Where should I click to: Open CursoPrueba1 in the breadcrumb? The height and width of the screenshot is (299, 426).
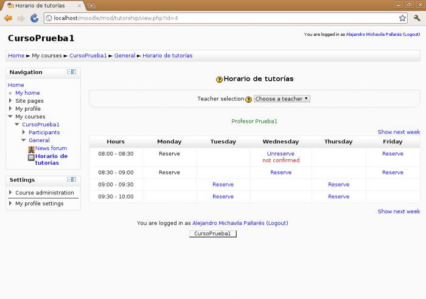88,55
